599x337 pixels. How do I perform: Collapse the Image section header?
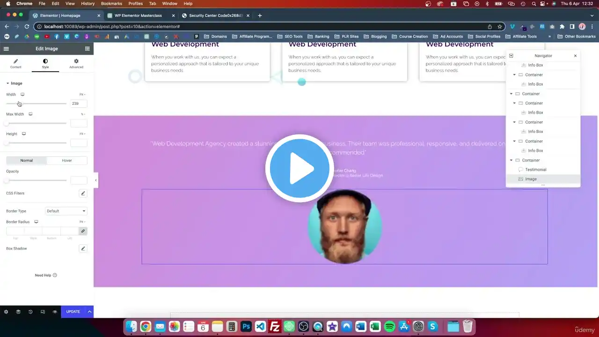coord(14,83)
